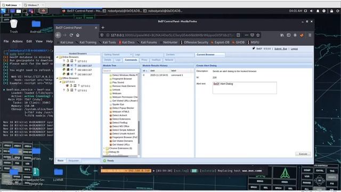Toggle reader view icon in address bar
Screen dimensions: 341x192
(238, 35)
